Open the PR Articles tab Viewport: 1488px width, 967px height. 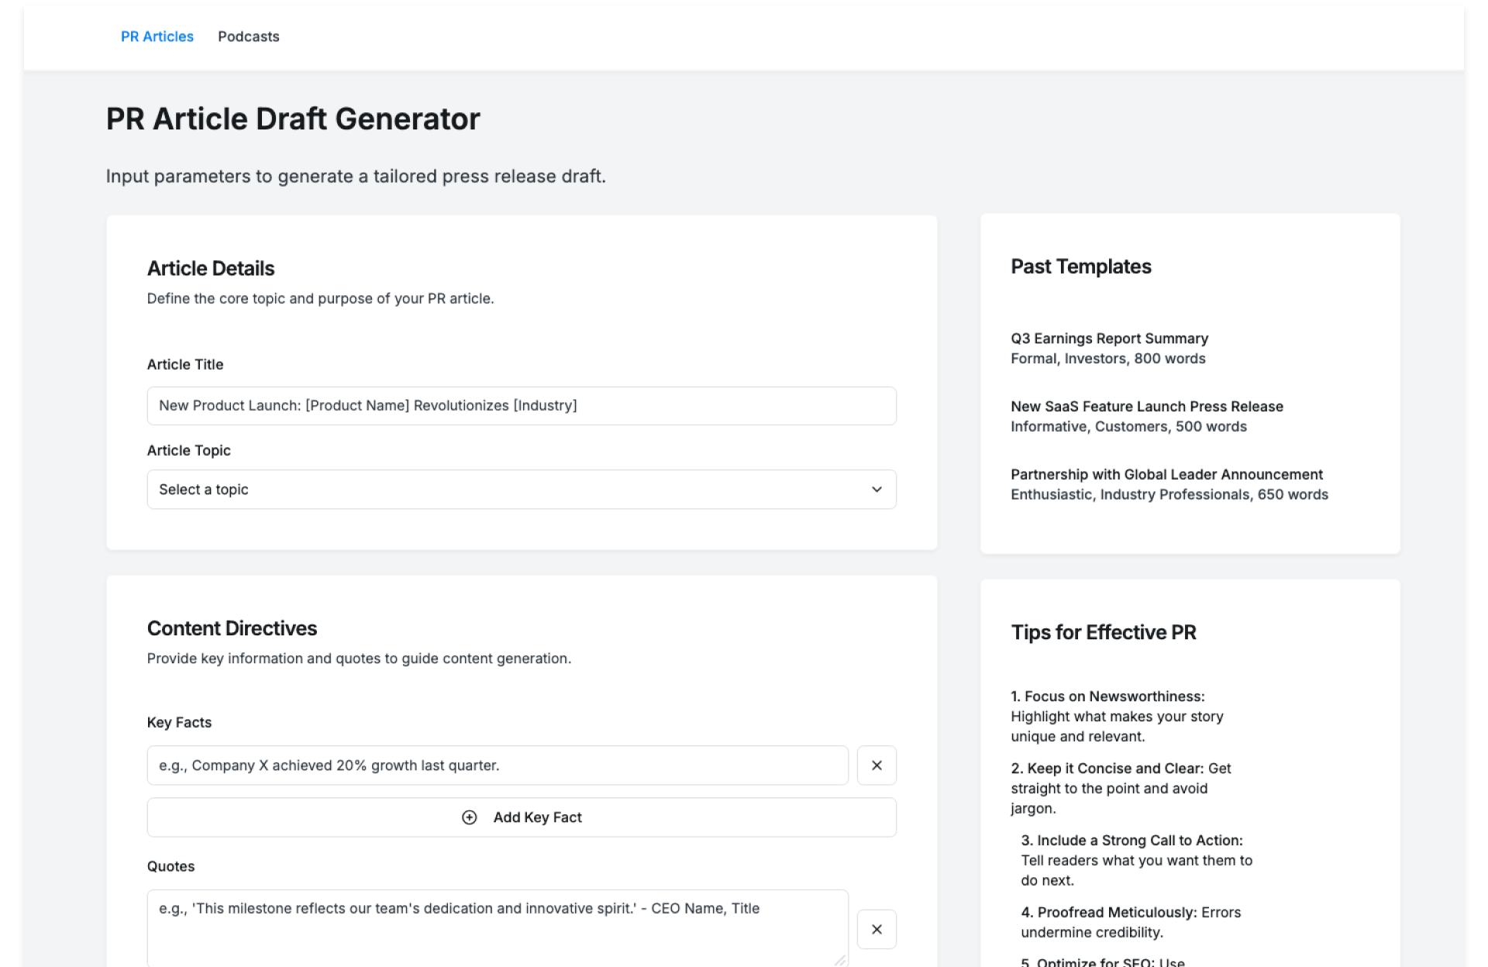157,36
